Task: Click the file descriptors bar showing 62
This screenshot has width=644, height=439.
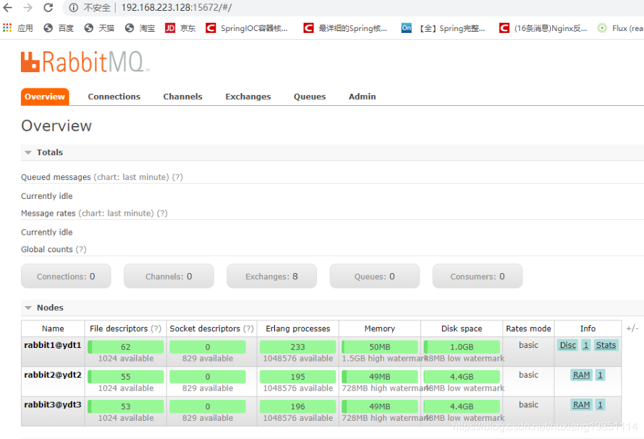Action: pos(126,347)
